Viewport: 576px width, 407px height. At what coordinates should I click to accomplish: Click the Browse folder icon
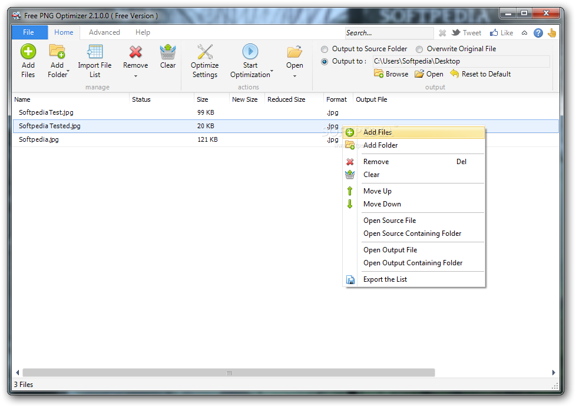pos(379,74)
